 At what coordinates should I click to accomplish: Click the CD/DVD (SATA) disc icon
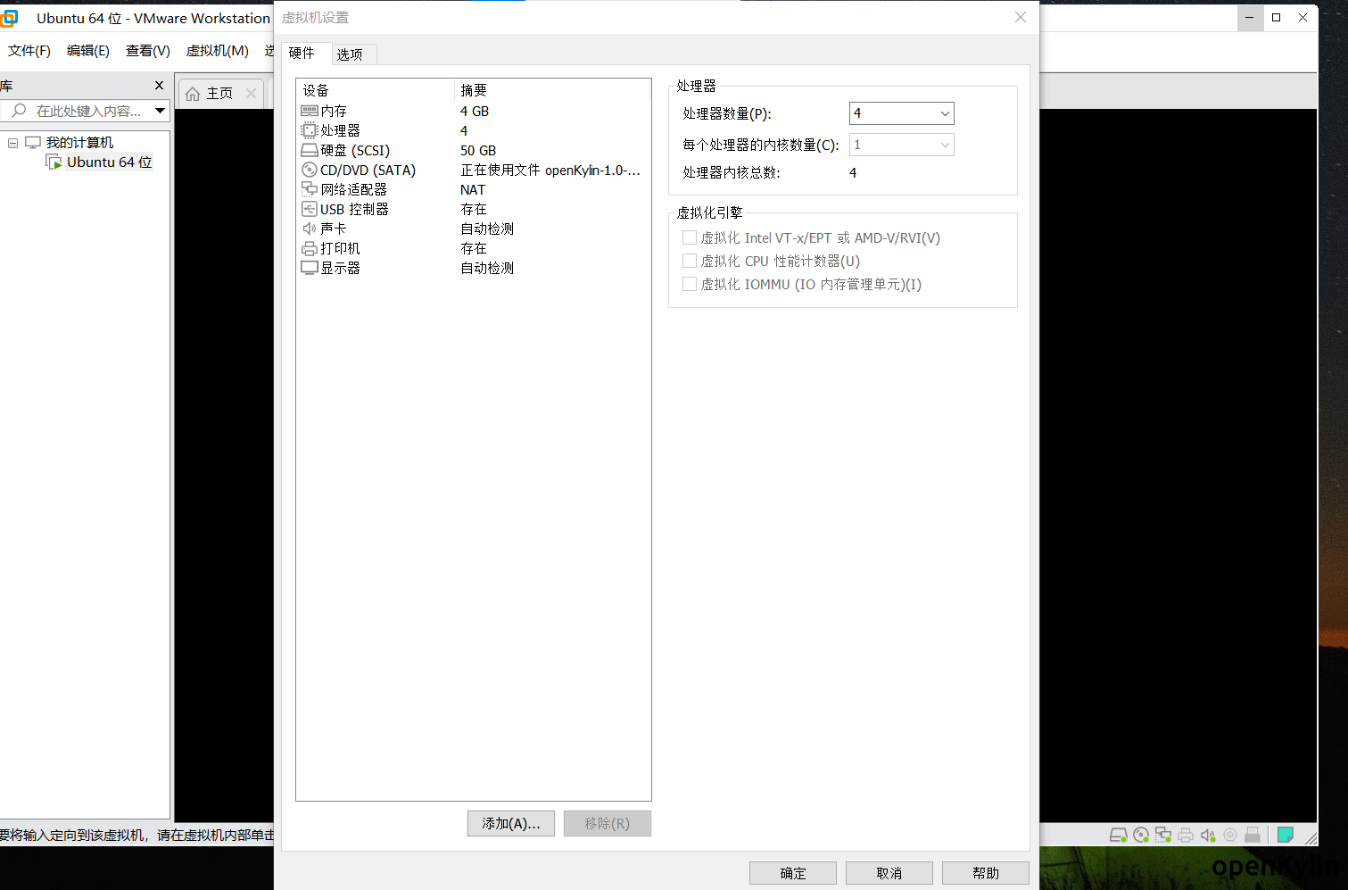(x=309, y=170)
